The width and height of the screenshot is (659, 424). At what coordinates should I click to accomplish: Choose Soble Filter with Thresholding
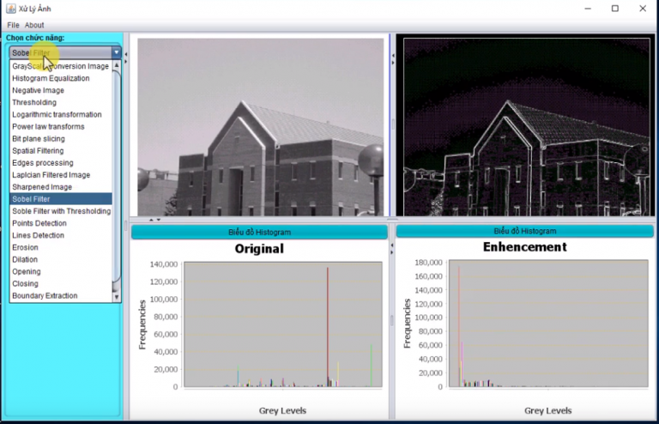(x=61, y=211)
